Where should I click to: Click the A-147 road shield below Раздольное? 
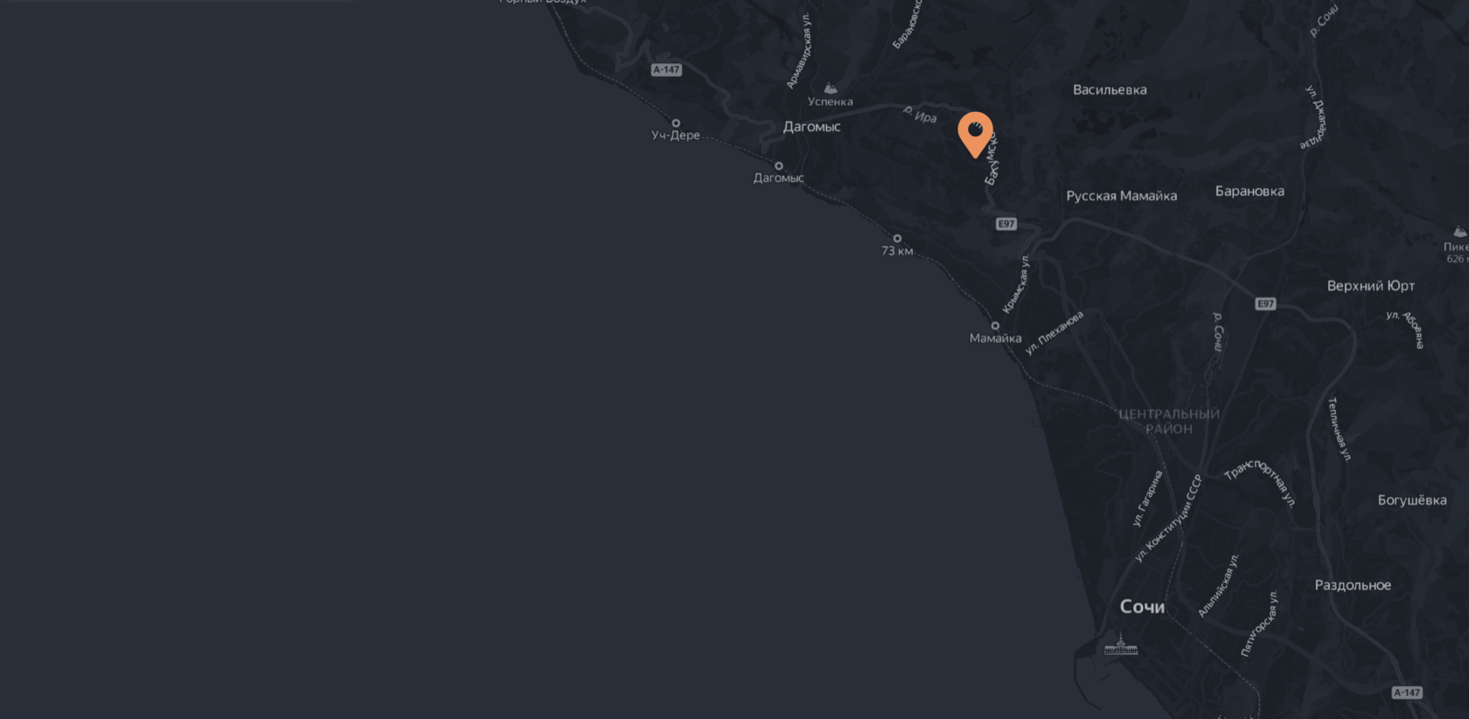pyautogui.click(x=1407, y=693)
